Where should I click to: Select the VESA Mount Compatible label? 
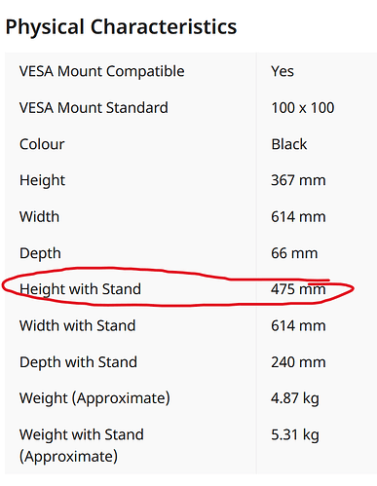tap(102, 71)
